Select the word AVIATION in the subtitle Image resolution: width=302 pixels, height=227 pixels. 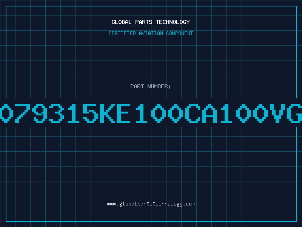[x=151, y=33]
